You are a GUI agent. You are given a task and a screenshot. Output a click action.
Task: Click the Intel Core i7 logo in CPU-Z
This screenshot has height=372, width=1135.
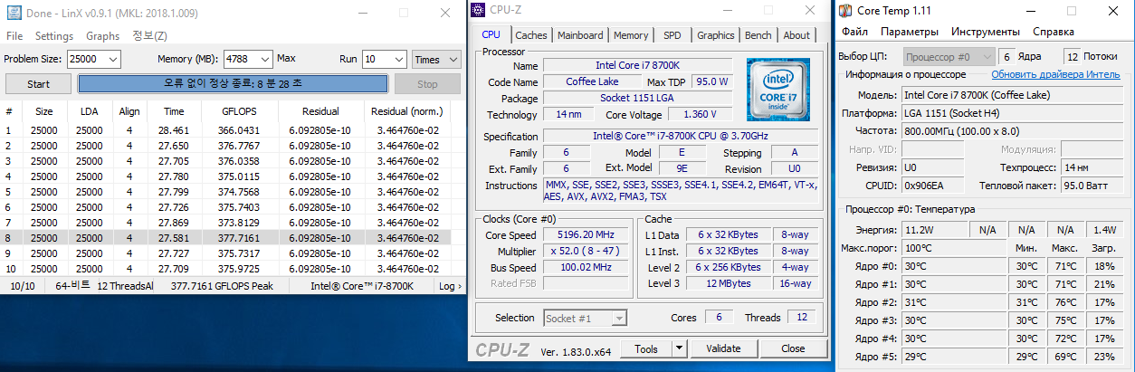click(x=777, y=89)
